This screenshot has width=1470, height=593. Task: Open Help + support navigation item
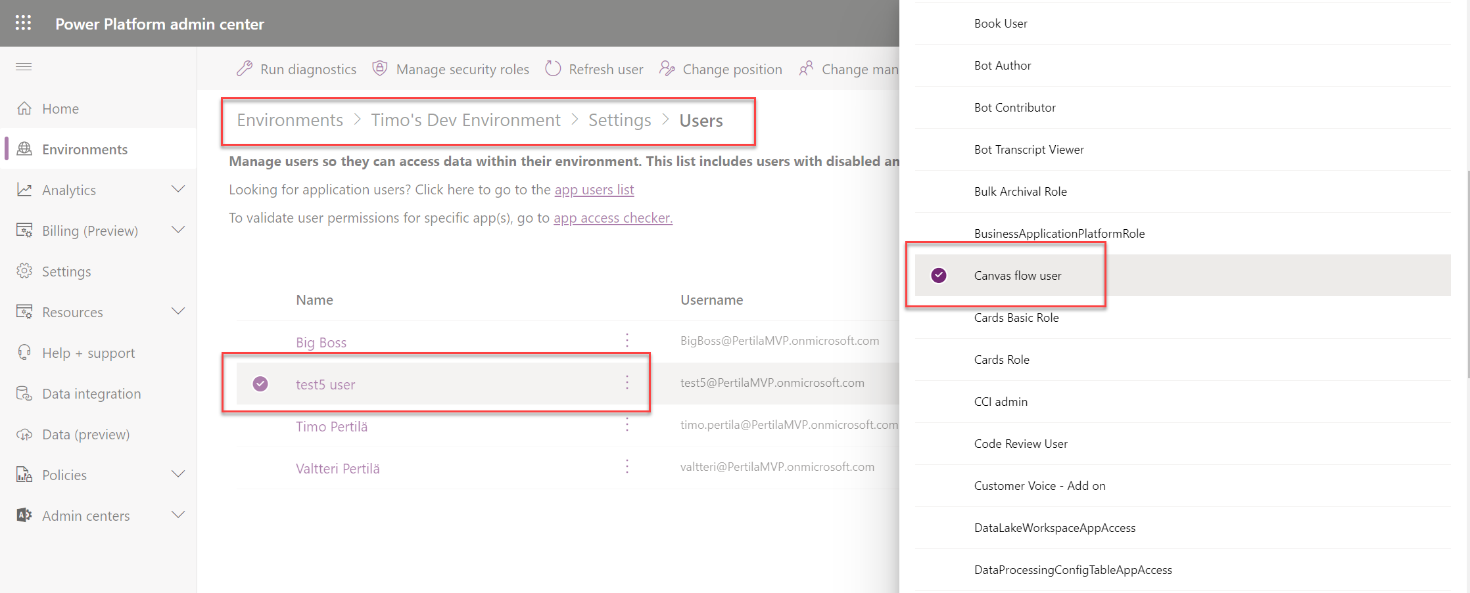pyautogui.click(x=88, y=353)
